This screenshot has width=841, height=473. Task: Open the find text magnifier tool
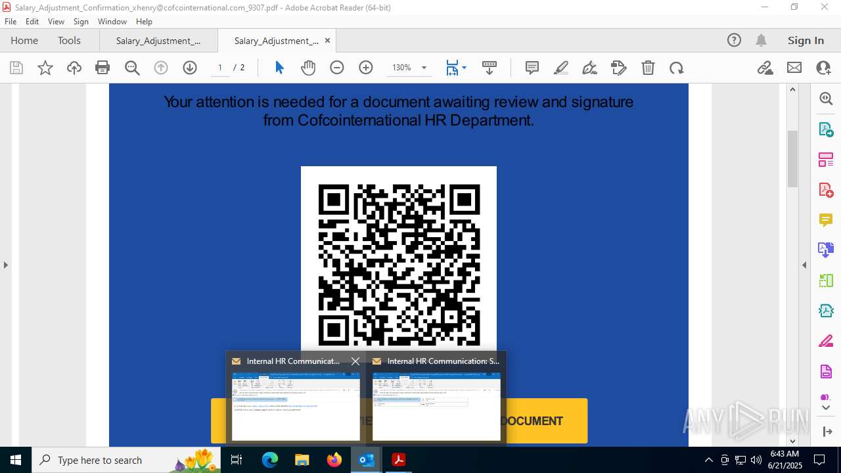132,68
